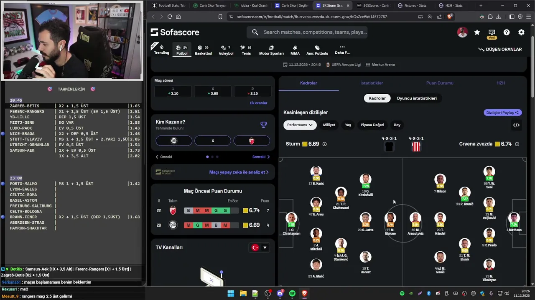Click the Dizilişleri Paylaş share button
Viewport: 535px width, 300px height.
(x=503, y=112)
